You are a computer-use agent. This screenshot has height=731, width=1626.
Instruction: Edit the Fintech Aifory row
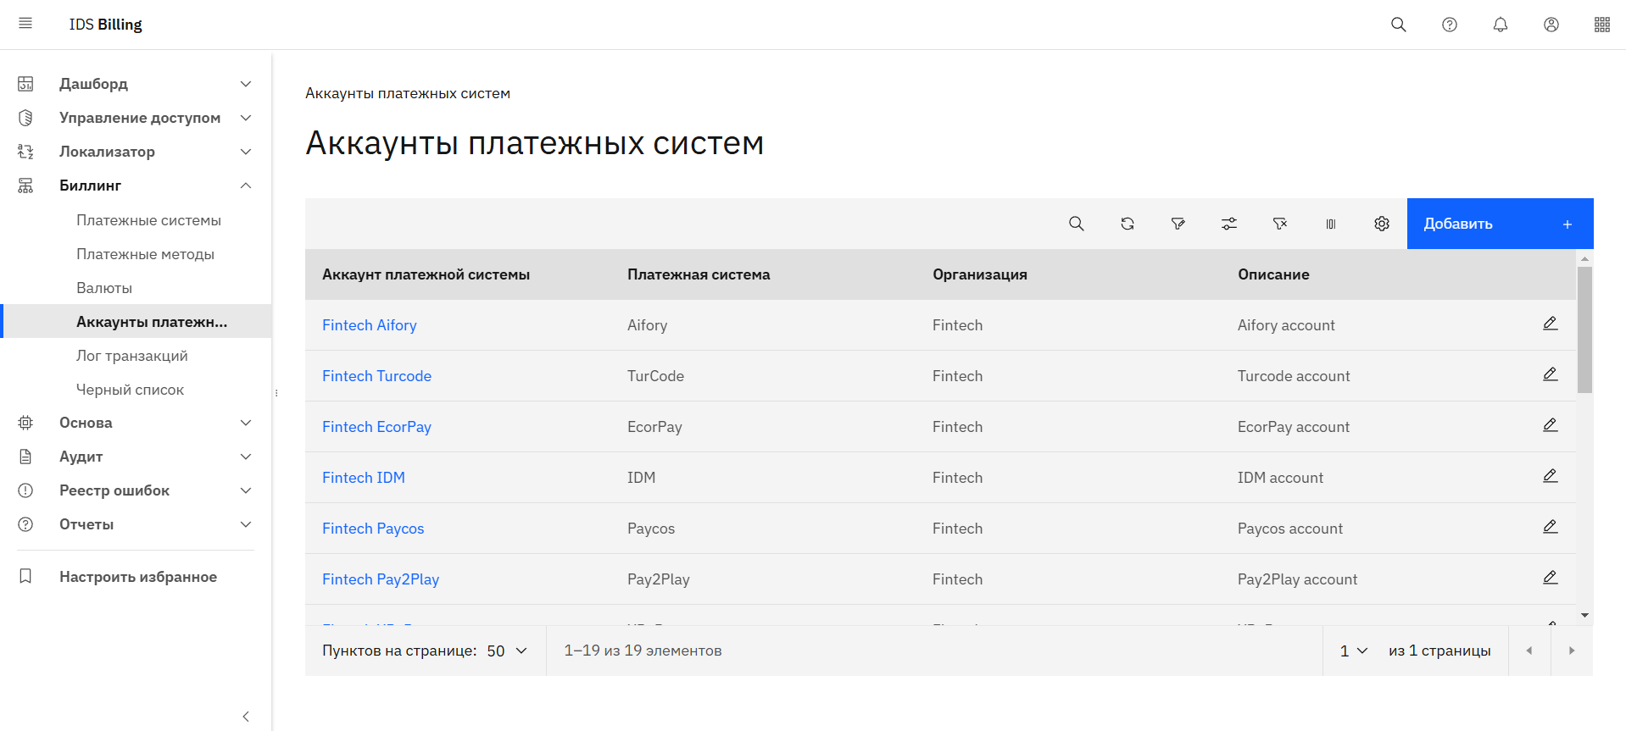pyautogui.click(x=1550, y=324)
